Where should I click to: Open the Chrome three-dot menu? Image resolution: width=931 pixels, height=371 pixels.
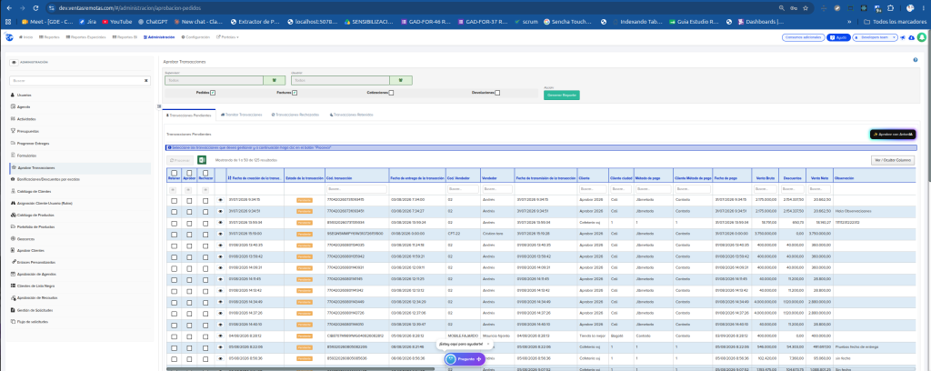coord(925,8)
